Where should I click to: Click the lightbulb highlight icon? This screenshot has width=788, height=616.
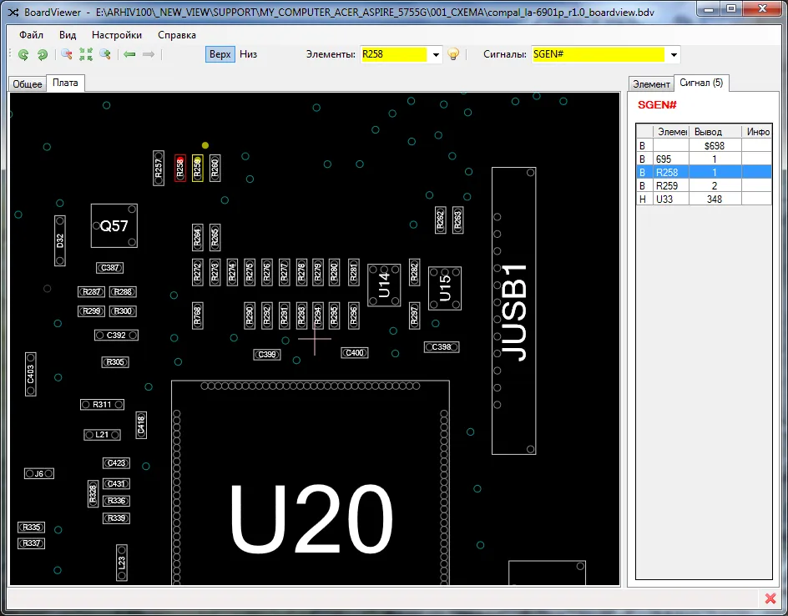(x=453, y=54)
